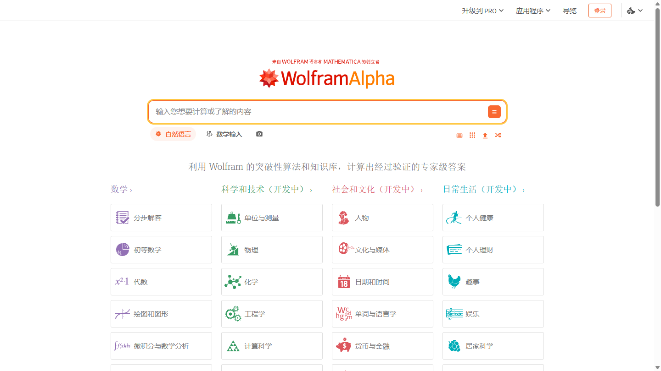Open the 数学 section heading link

121,189
